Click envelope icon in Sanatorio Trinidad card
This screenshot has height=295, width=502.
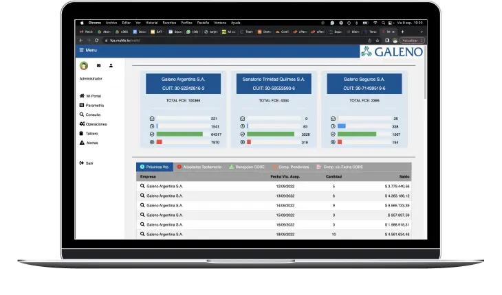pyautogui.click(x=242, y=119)
